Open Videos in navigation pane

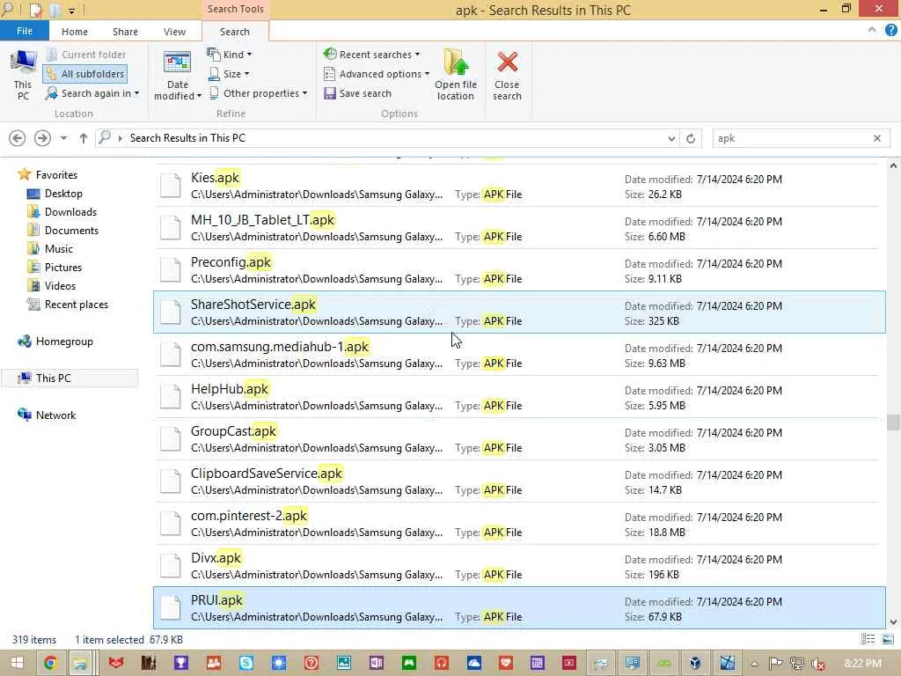coord(52,286)
